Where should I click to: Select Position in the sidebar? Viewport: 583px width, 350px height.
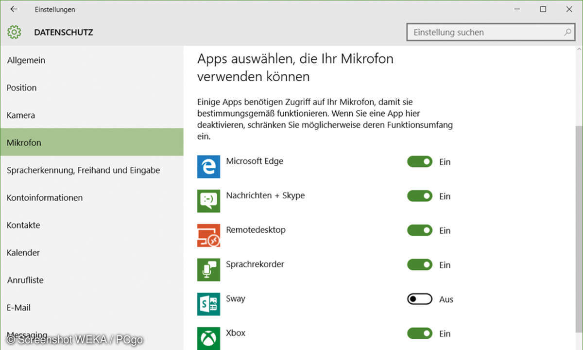click(x=92, y=87)
